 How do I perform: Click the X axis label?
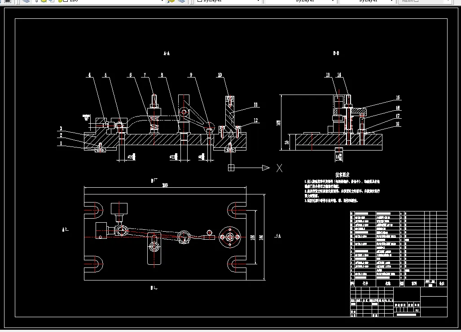279,168
